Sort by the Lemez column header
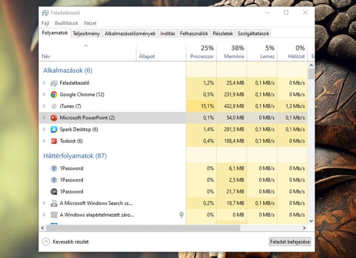The height and width of the screenshot is (258, 356). click(x=262, y=52)
